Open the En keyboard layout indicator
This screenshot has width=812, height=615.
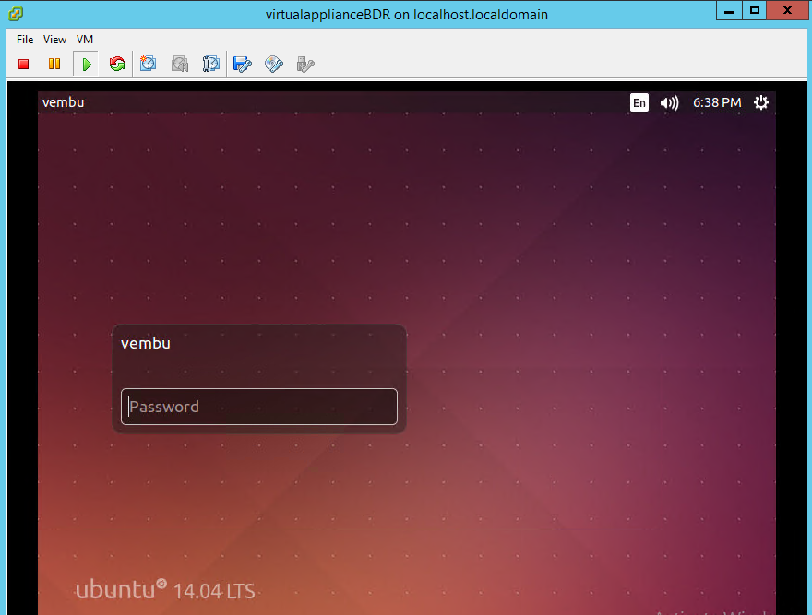click(x=639, y=102)
